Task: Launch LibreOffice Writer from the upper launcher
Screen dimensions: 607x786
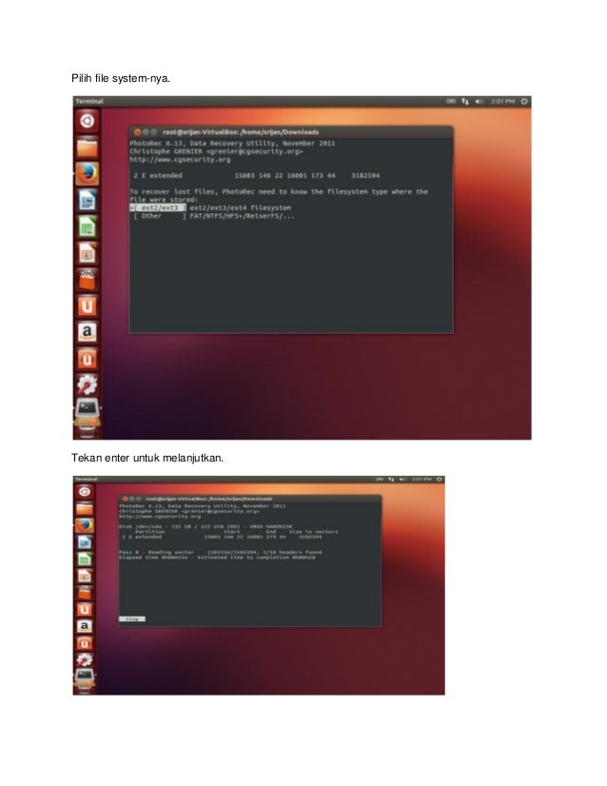Action: tap(88, 201)
